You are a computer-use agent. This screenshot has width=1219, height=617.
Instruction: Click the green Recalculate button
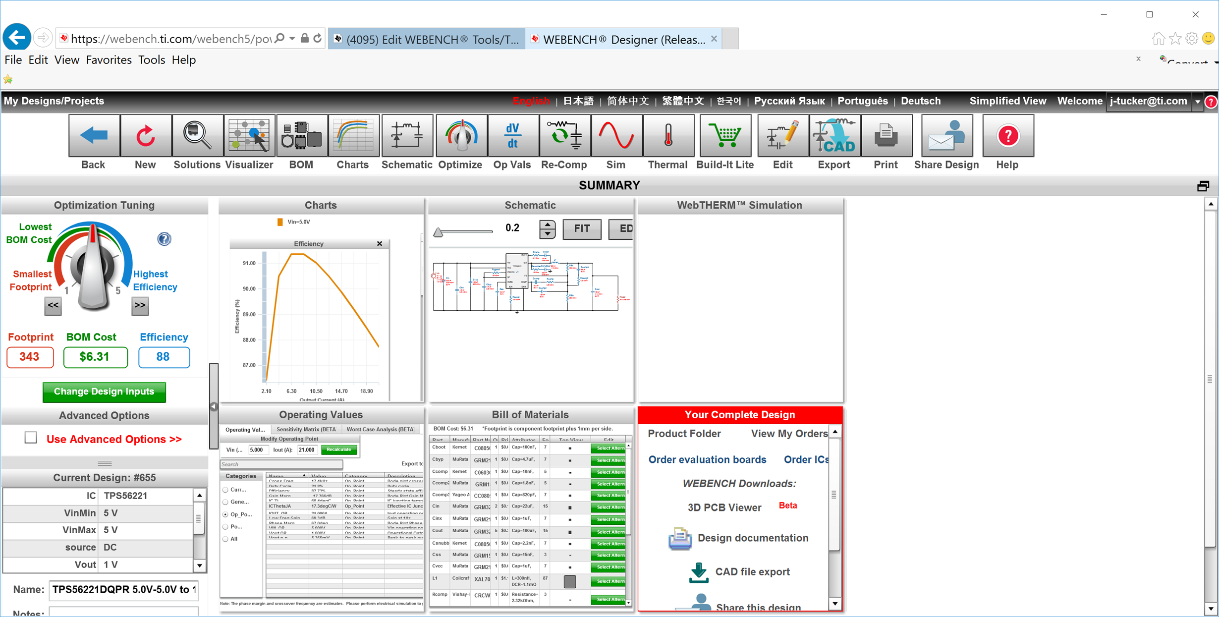pos(339,449)
